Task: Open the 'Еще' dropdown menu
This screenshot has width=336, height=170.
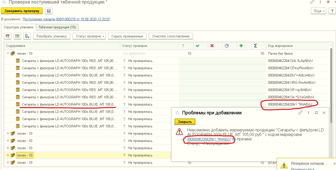Action: click(x=318, y=11)
